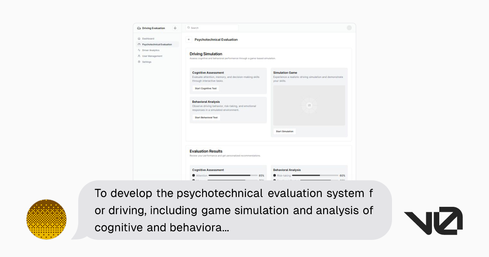
Task: Select the Psychotechnical Evaluation sidebar entry
Action: [157, 44]
